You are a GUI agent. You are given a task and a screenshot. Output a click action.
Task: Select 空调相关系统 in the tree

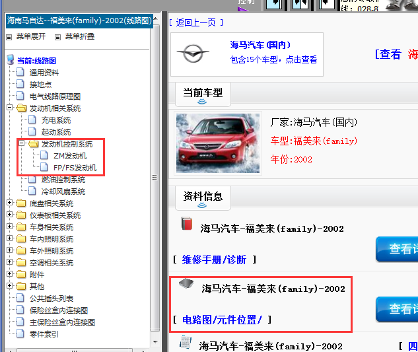pyautogui.click(x=52, y=263)
